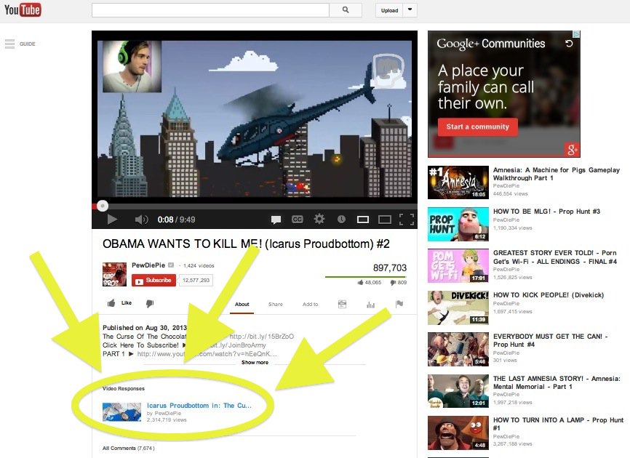Report video with the flag icon
The image size is (630, 458).
(399, 304)
